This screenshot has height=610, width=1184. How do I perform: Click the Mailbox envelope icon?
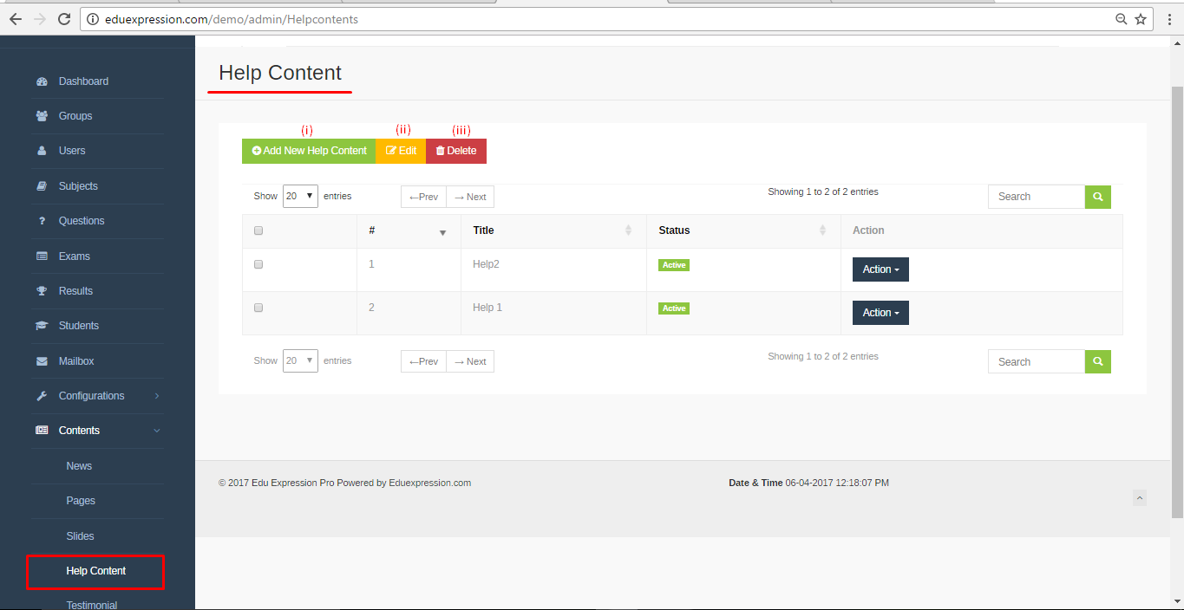pyautogui.click(x=42, y=361)
